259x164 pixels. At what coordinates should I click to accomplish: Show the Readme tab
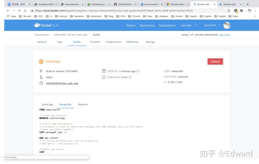[83, 104]
